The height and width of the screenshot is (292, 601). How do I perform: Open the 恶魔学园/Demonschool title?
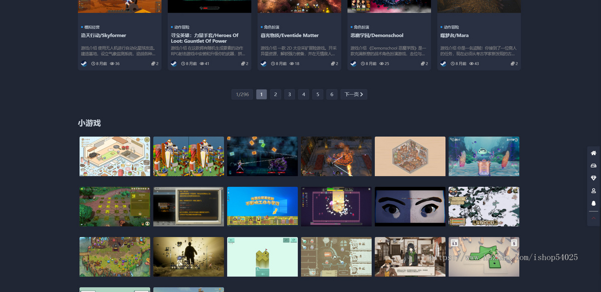click(x=377, y=36)
